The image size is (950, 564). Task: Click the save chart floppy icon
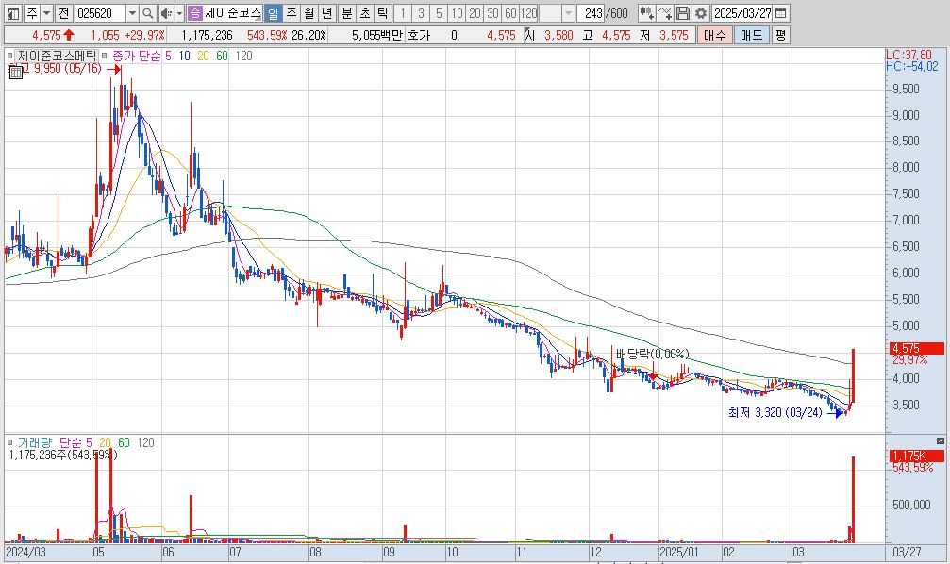pos(683,12)
